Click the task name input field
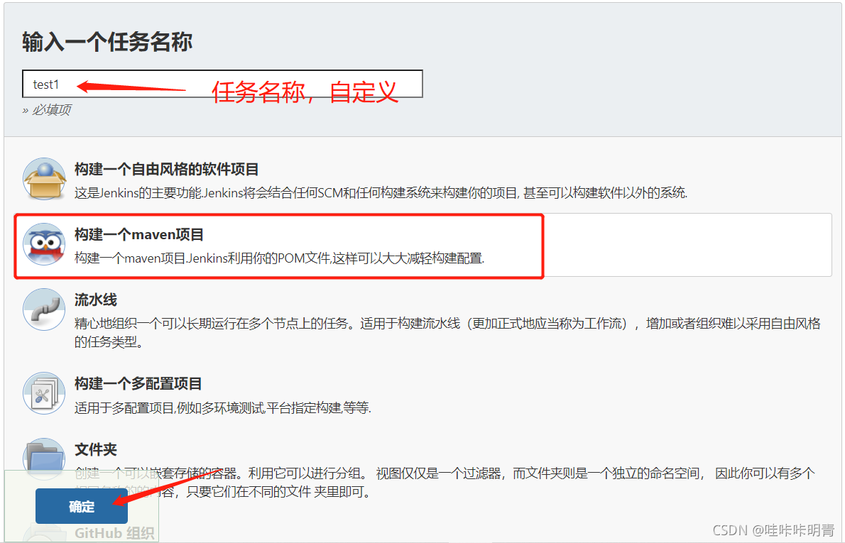This screenshot has height=543, width=845. coord(222,84)
